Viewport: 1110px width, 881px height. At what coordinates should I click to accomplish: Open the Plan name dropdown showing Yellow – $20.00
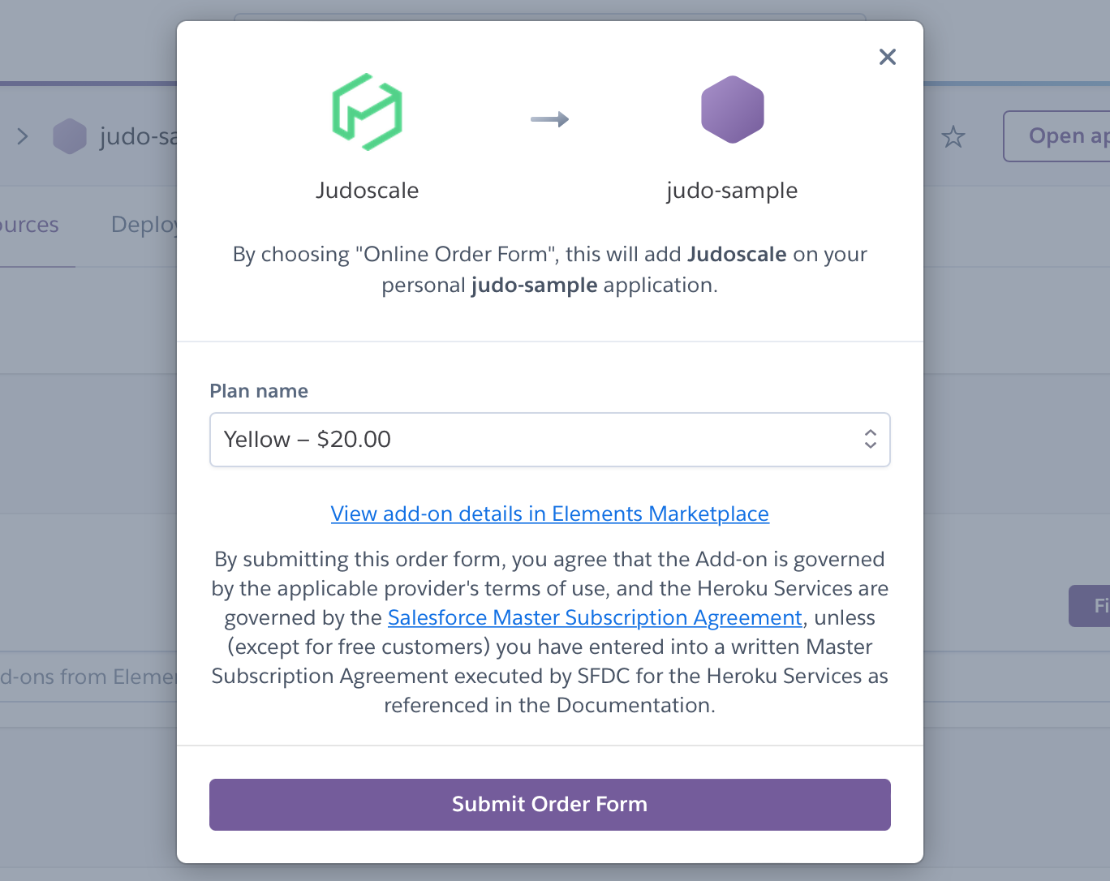536,440
